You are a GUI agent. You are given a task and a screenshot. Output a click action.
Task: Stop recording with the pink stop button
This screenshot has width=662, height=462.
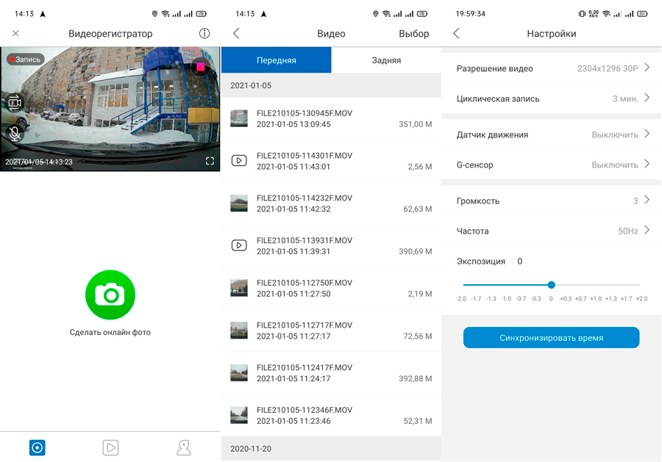(201, 67)
